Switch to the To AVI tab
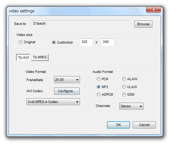This screenshot has width=170, height=144. point(23,57)
